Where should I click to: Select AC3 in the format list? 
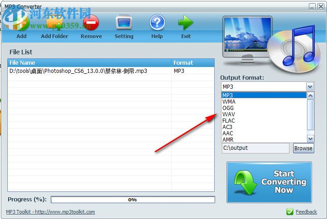(264, 127)
